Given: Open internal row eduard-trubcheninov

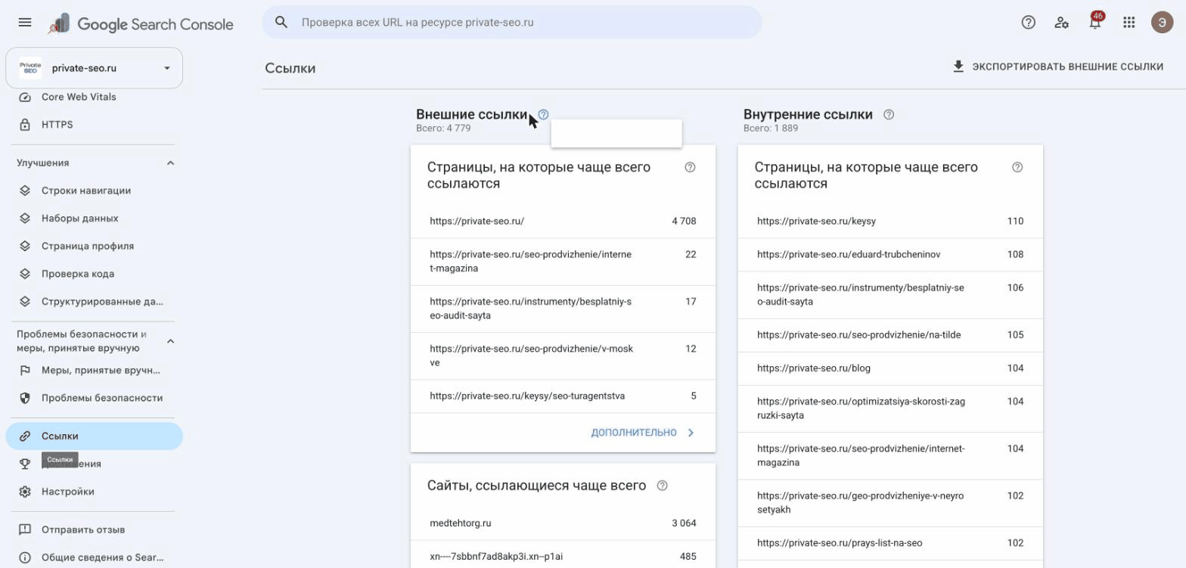Looking at the screenshot, I should pyautogui.click(x=890, y=255).
